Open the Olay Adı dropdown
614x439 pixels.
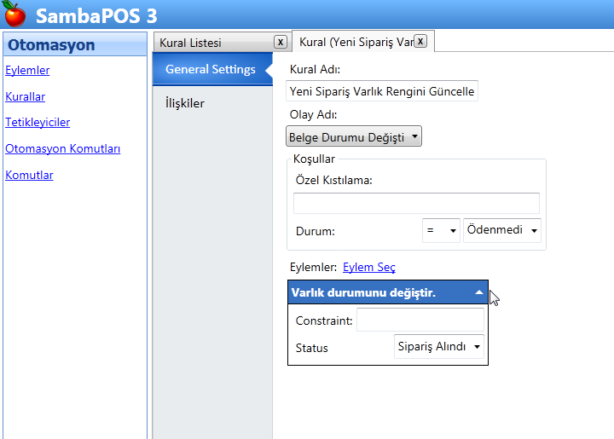coord(353,136)
